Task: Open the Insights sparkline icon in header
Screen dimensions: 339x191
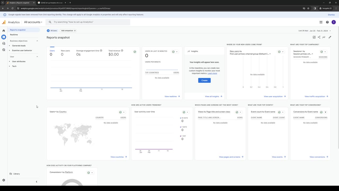Action: coord(324,37)
